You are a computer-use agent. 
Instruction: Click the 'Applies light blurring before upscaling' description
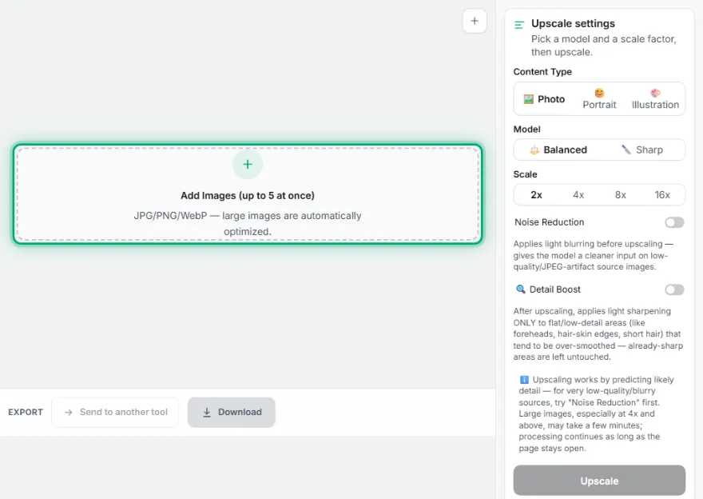(593, 255)
